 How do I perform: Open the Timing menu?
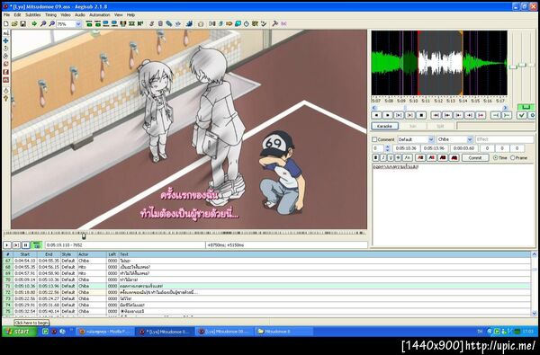[50, 15]
